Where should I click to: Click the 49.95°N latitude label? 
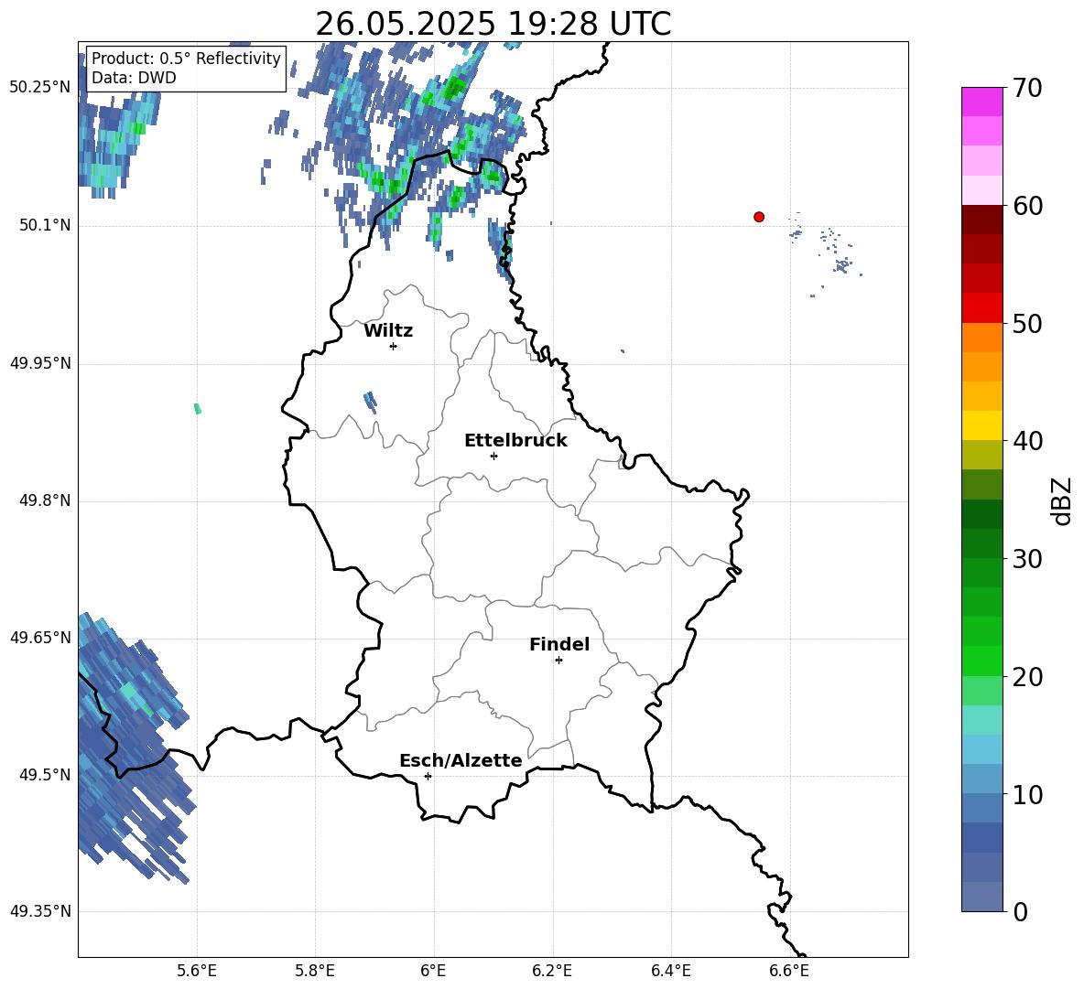pos(40,363)
